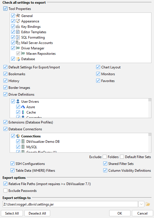Enable the Exclude Passwords option

pos(5,191)
